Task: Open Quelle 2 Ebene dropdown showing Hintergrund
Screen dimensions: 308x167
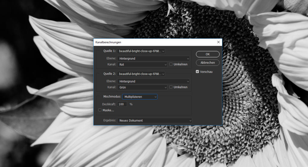Action: coord(154,81)
